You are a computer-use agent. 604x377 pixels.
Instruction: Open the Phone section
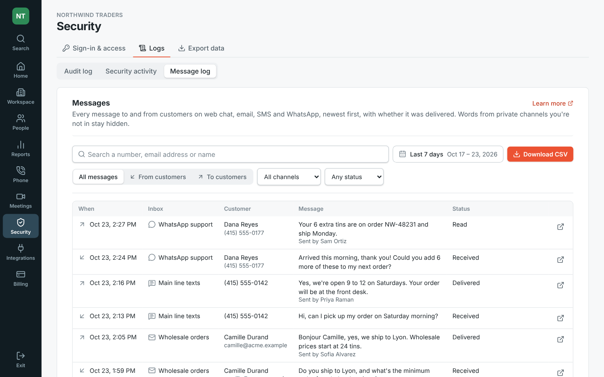21,175
